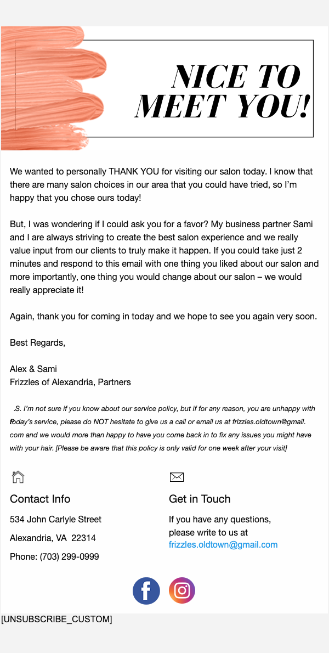Click the Get in Touch heading
329x653 pixels.
(x=200, y=499)
